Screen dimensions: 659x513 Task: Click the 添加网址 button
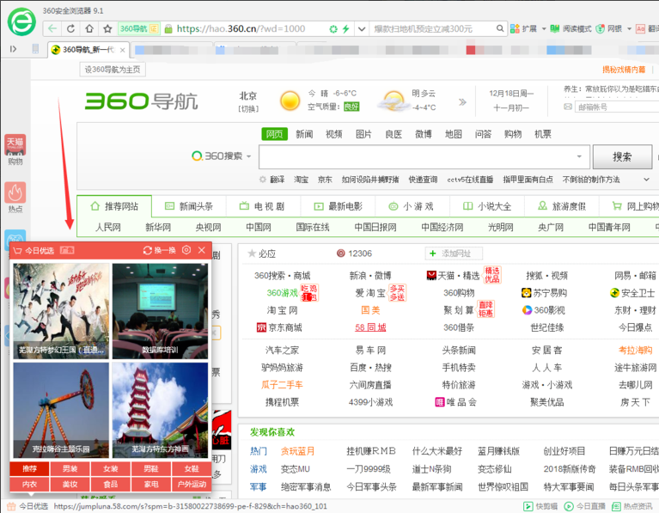pyautogui.click(x=454, y=253)
